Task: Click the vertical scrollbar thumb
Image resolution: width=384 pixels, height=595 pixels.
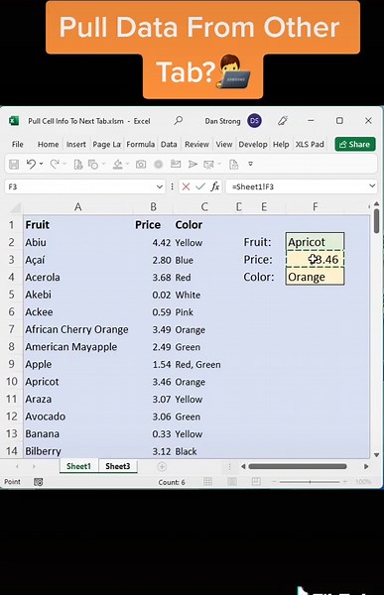Action: pos(376,221)
